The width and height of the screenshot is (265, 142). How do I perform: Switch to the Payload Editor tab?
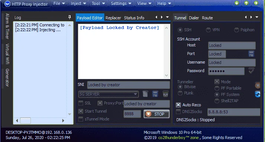[x=90, y=18]
